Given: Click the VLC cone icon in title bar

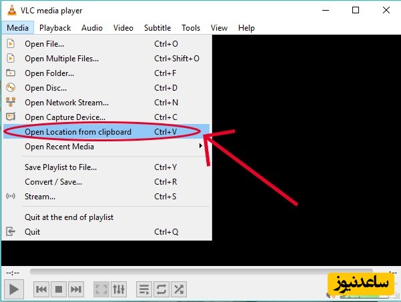Looking at the screenshot, I should coord(11,10).
